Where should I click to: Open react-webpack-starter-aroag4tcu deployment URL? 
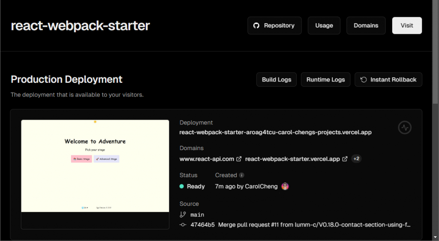[x=276, y=132]
